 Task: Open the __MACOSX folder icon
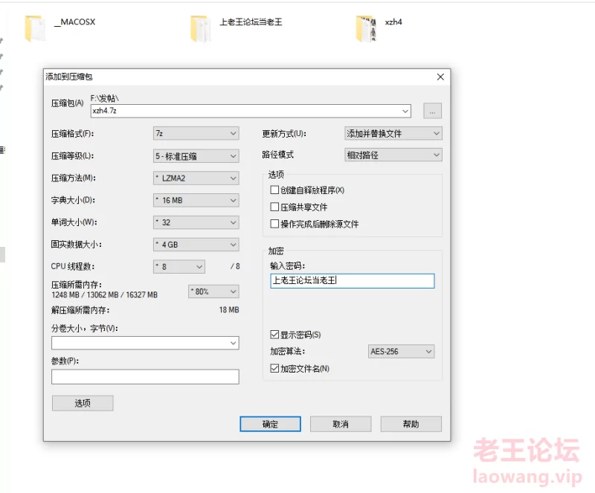(x=36, y=28)
